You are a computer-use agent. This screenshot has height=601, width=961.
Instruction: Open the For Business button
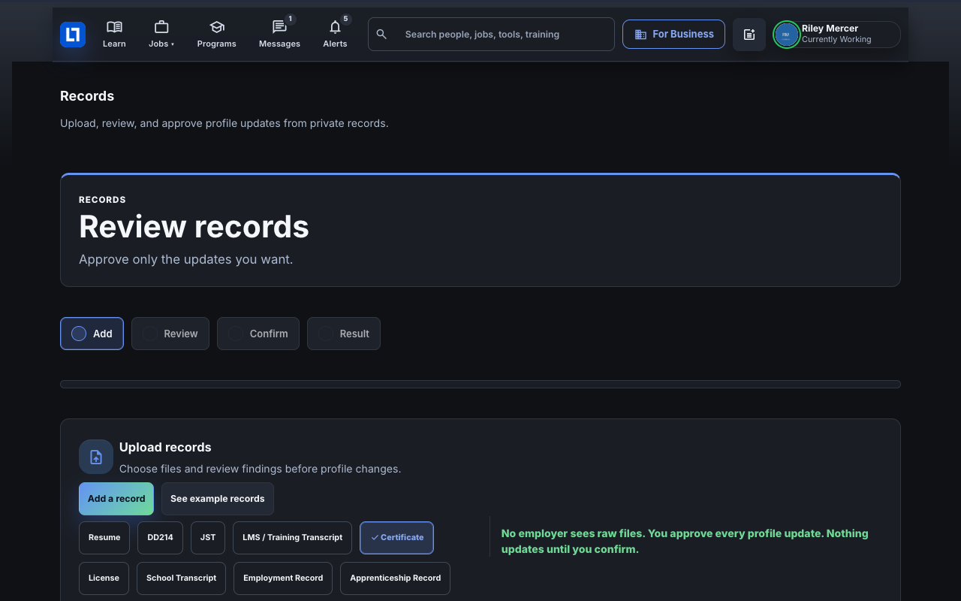point(673,35)
